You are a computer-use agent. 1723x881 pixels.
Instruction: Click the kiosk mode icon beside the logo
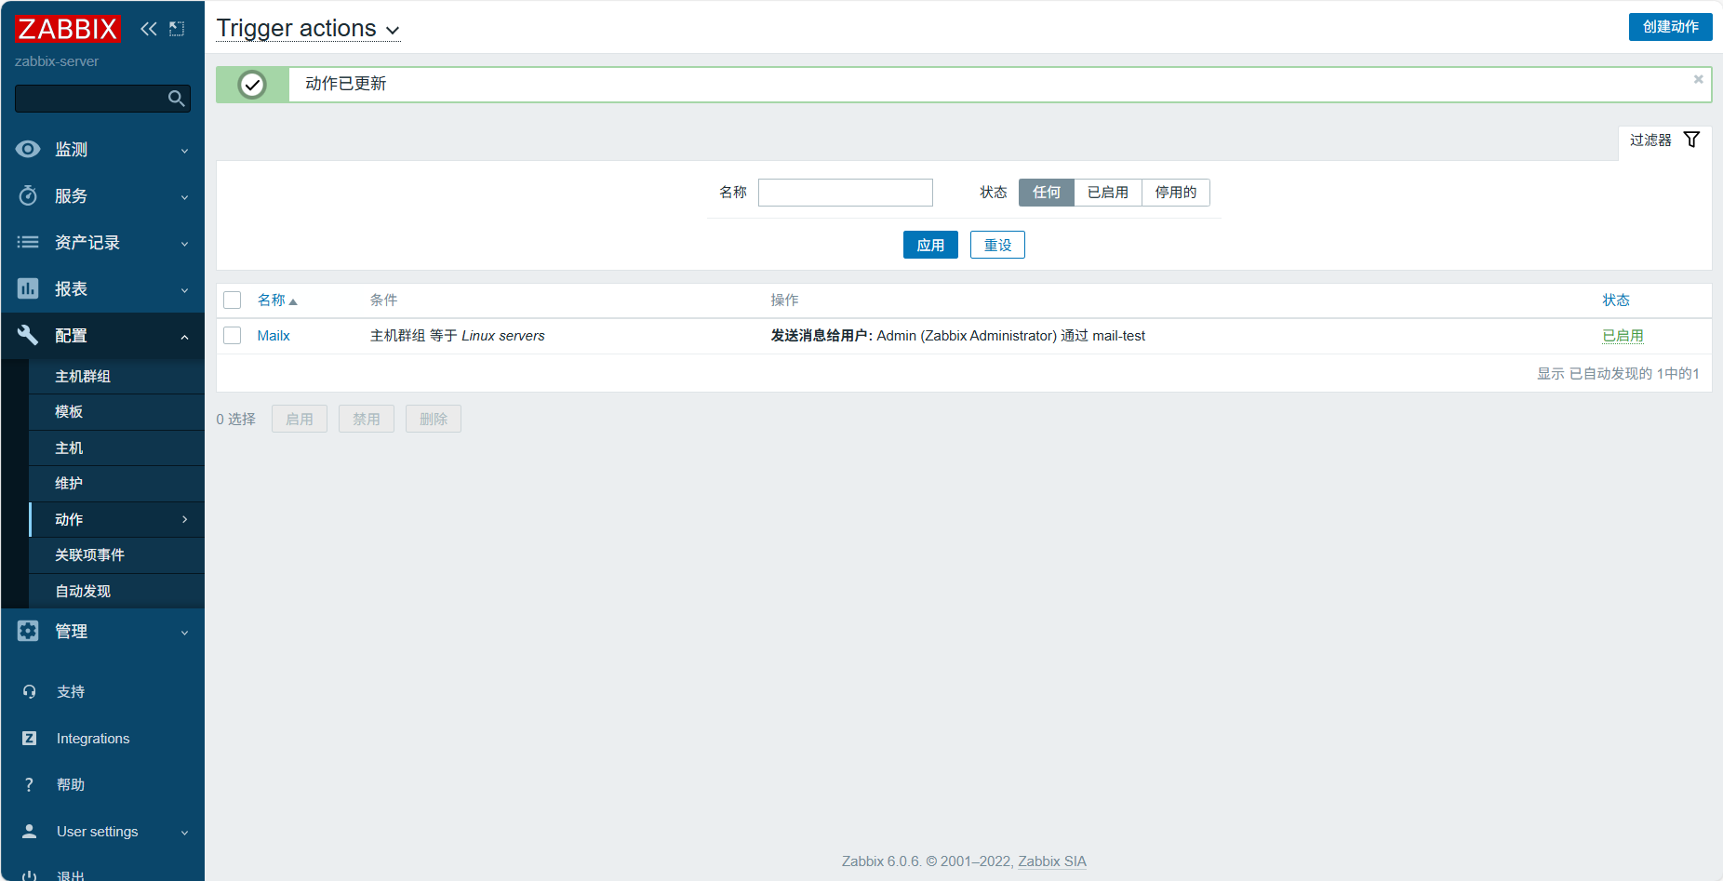tap(177, 29)
